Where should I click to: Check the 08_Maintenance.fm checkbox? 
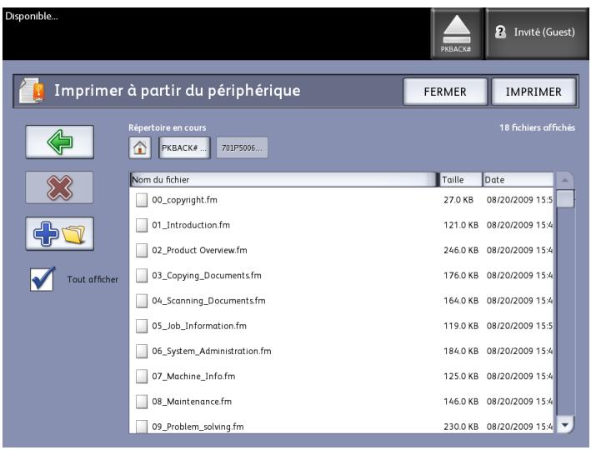pos(142,402)
